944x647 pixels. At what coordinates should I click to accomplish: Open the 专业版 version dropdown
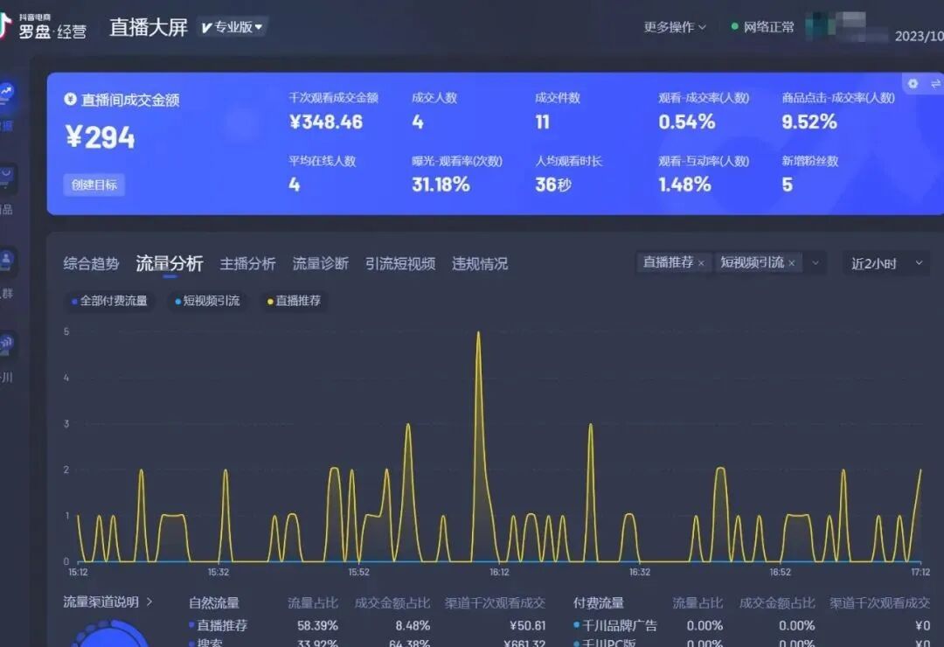point(232,27)
